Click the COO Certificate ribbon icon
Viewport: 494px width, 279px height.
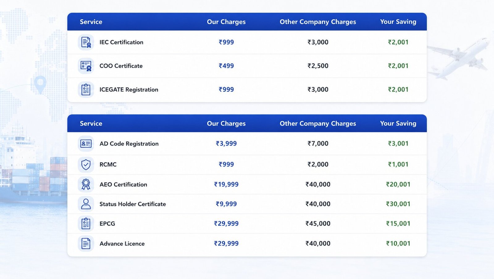[86, 66]
